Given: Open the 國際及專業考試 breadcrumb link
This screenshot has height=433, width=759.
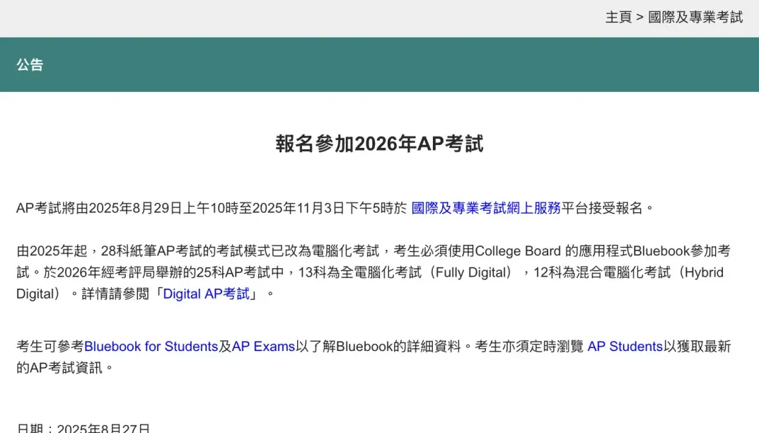Looking at the screenshot, I should pyautogui.click(x=695, y=18).
